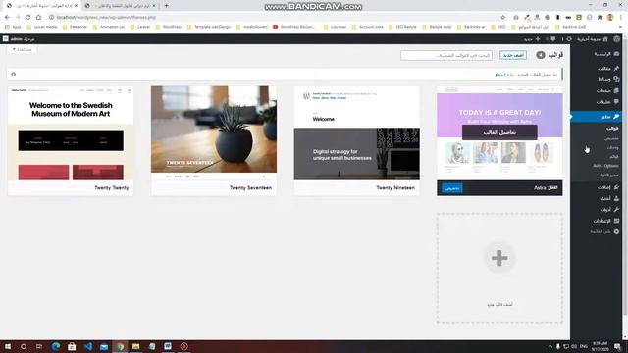The image size is (628, 353).
Task: Open Visual Studio Code from taskbar
Action: coord(88,346)
